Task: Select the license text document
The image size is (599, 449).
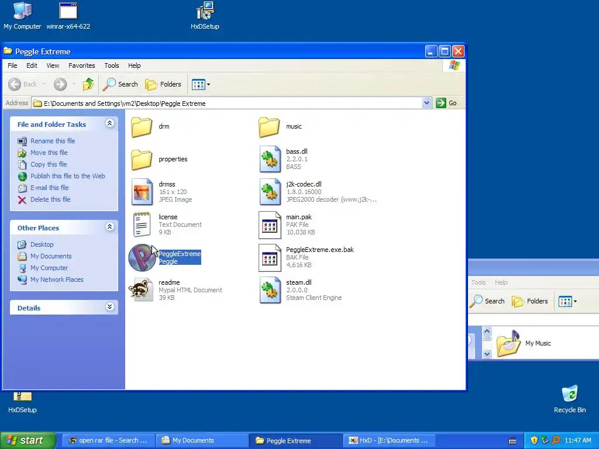Action: click(x=142, y=225)
